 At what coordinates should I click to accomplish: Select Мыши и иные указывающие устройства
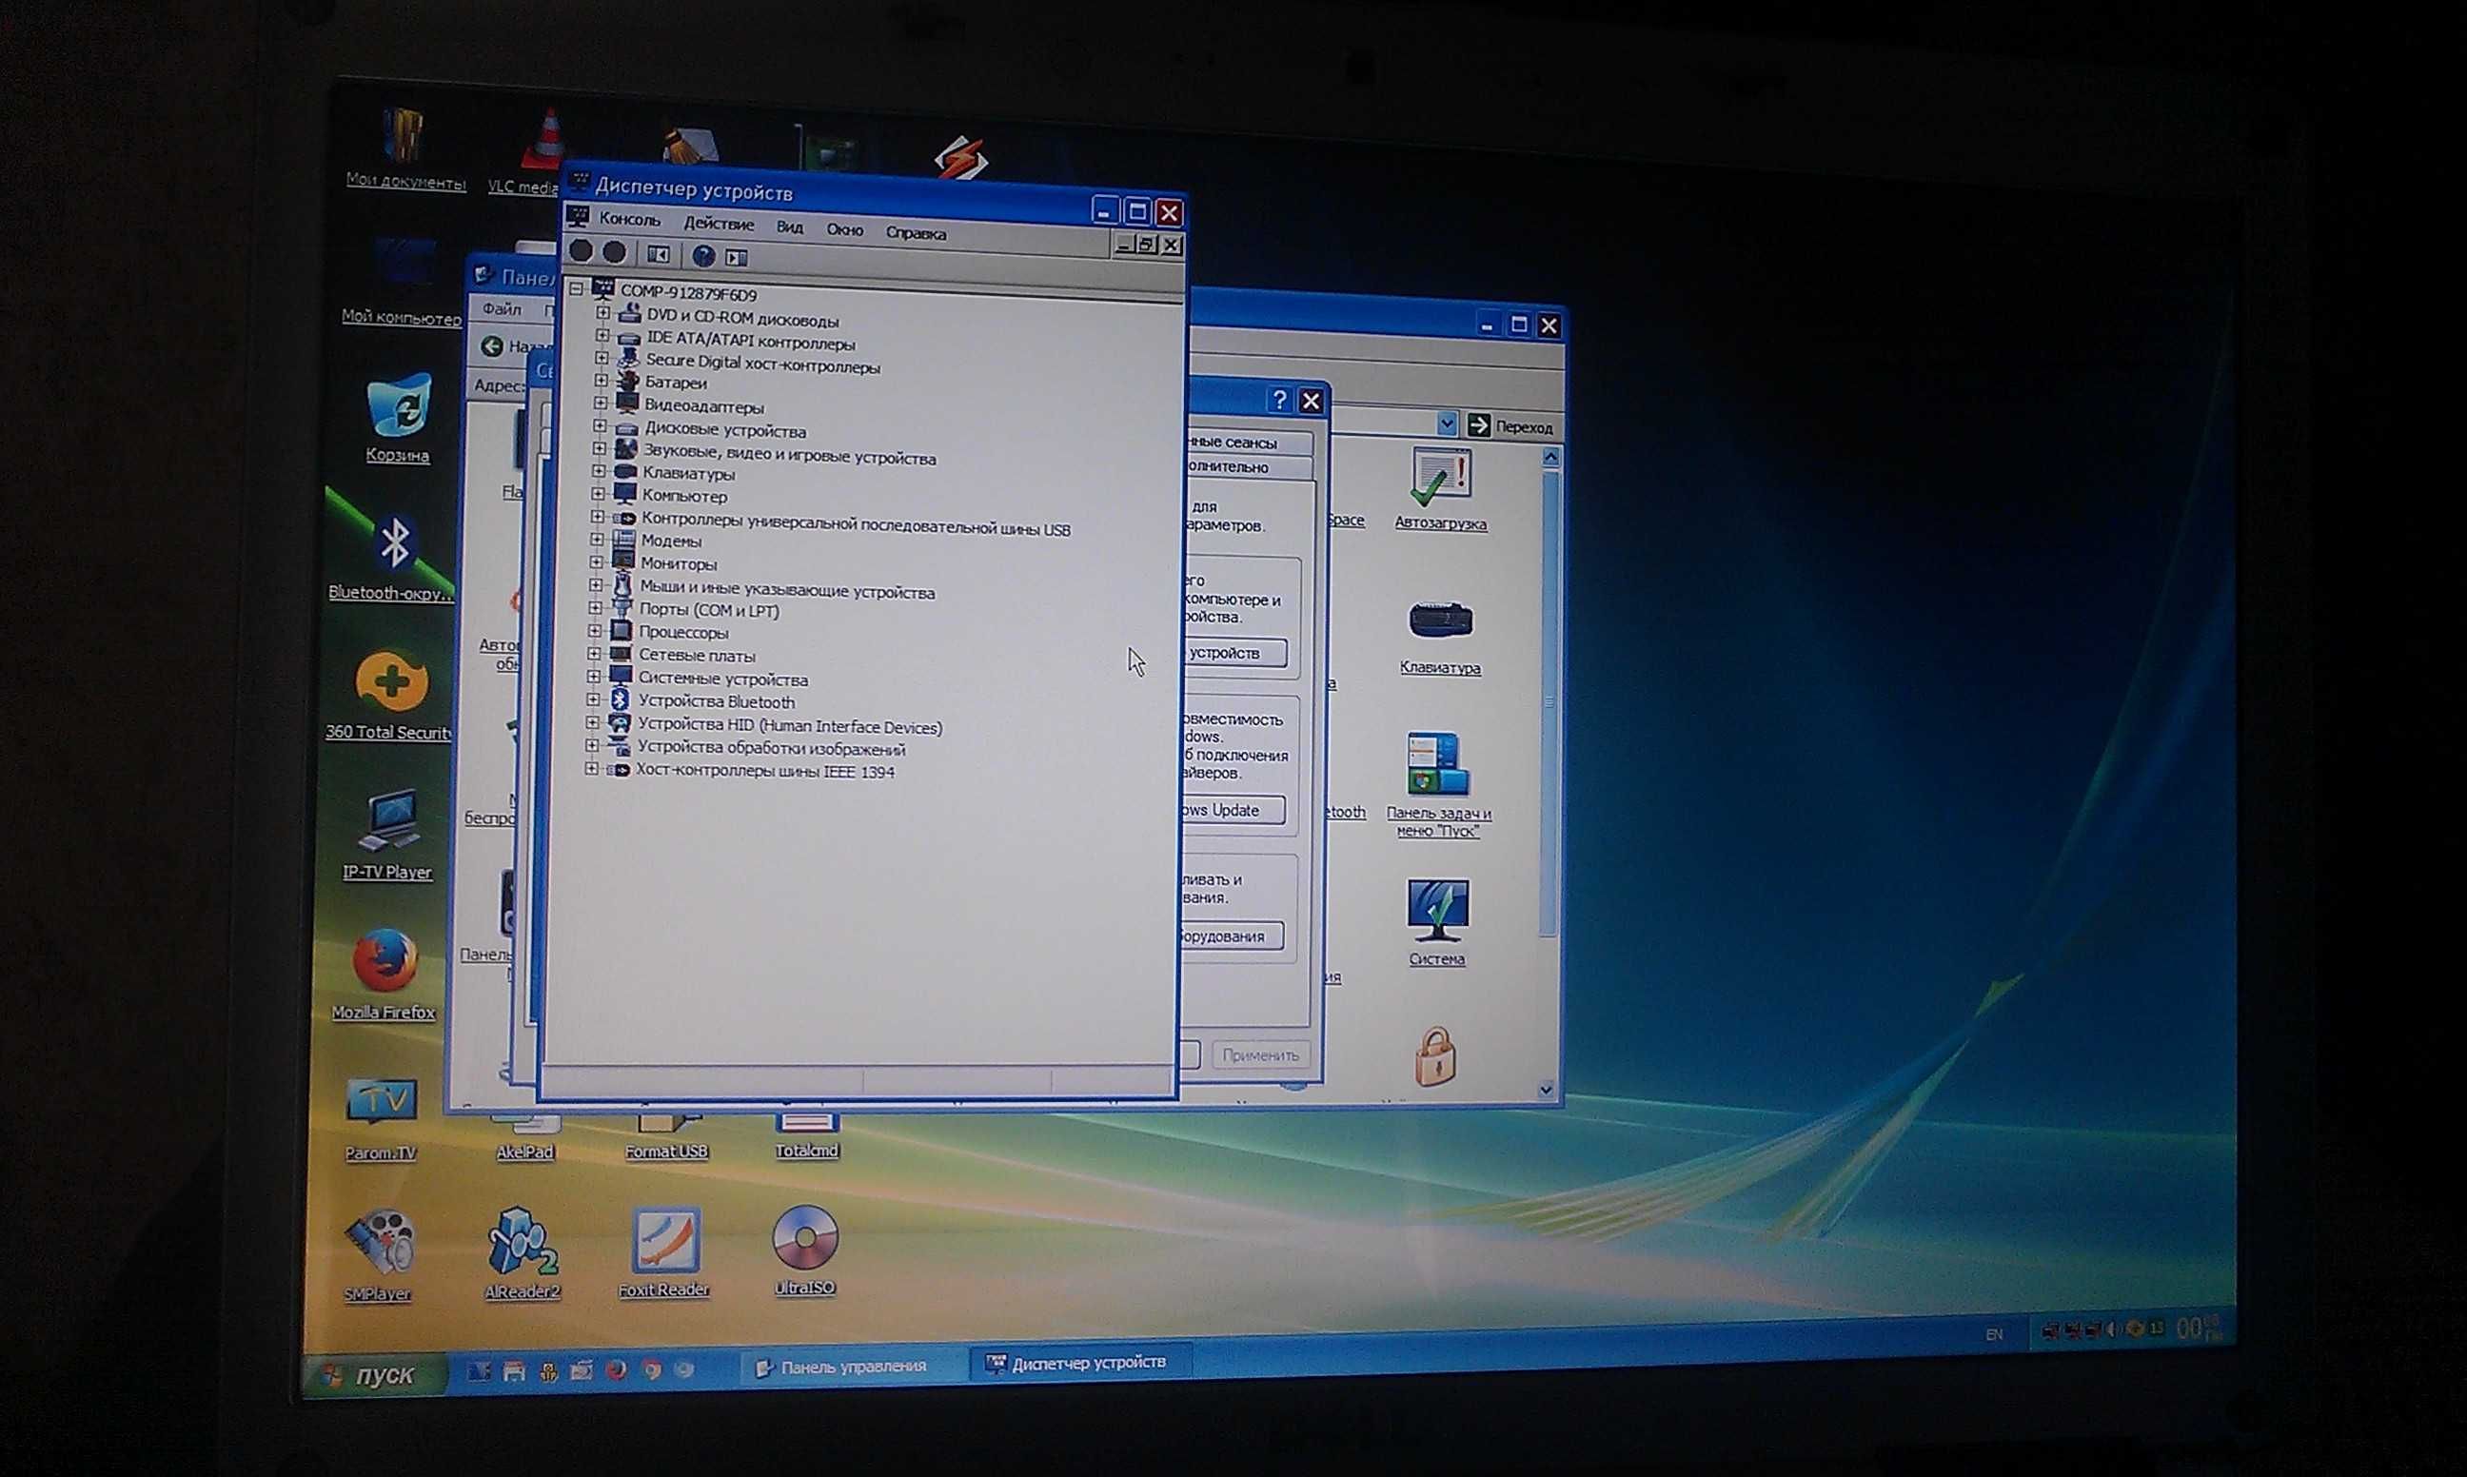click(x=786, y=589)
